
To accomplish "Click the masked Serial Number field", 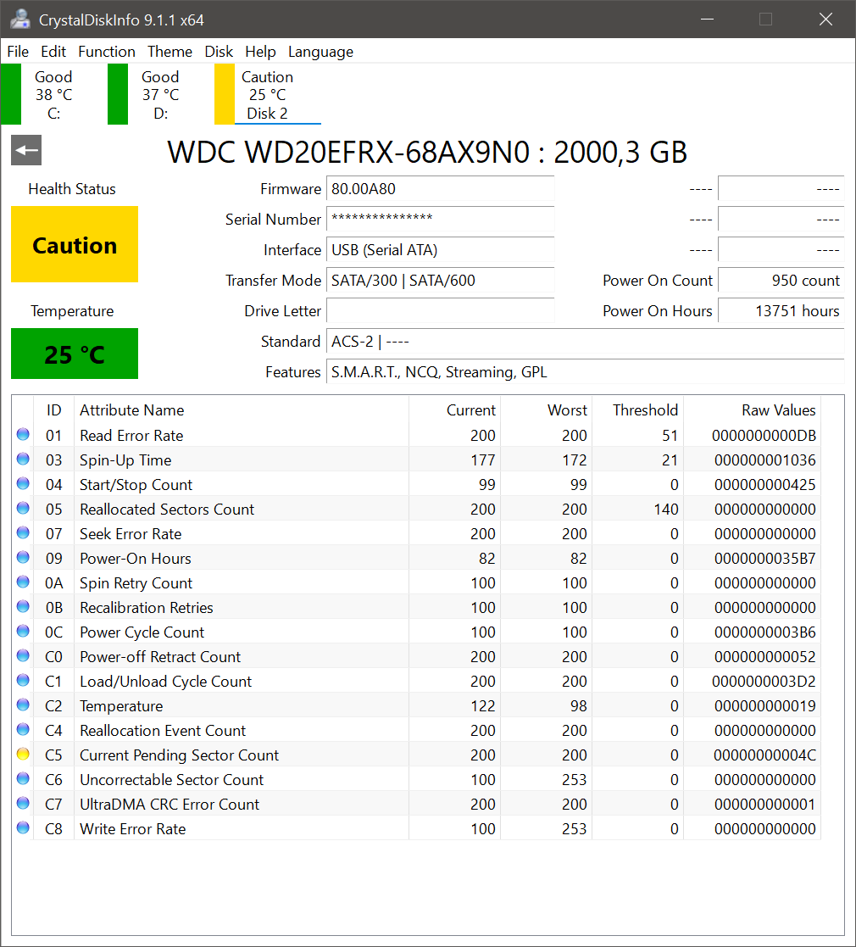I will point(440,220).
